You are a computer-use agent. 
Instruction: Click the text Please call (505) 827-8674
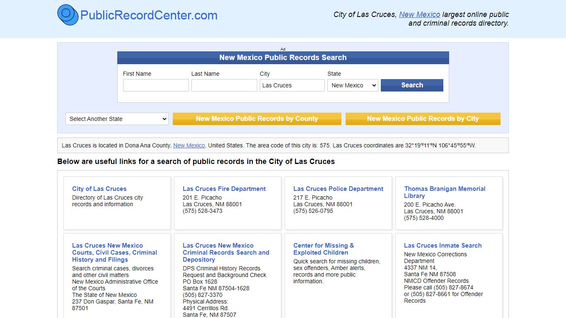click(x=438, y=287)
